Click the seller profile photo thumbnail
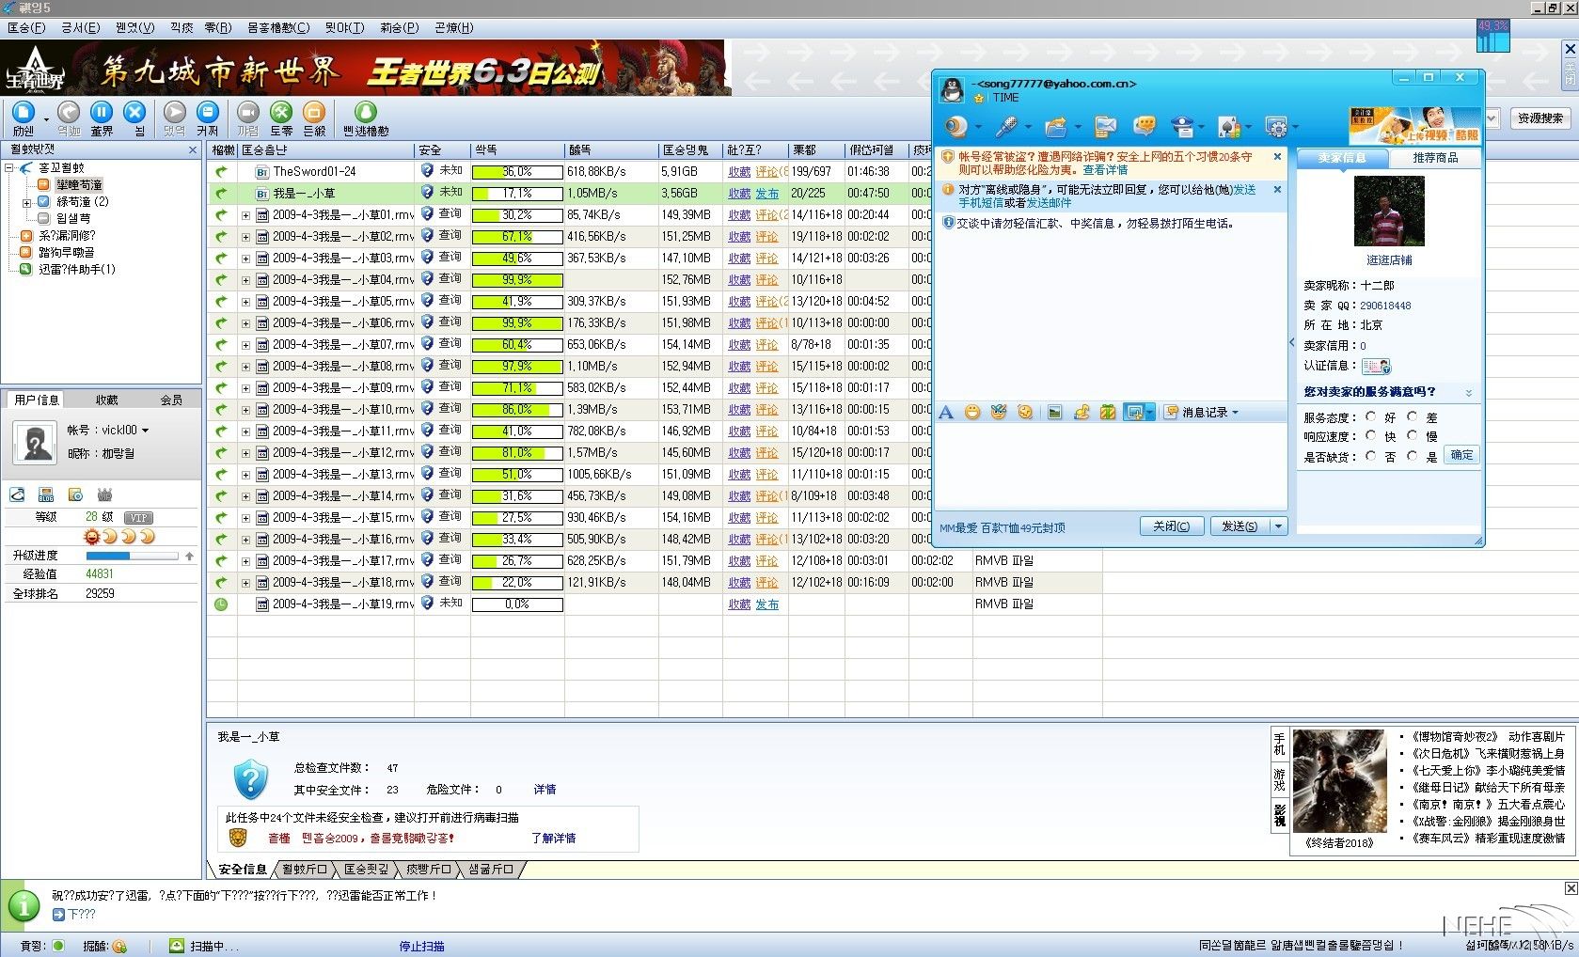Screen dimensions: 1579x957 pyautogui.click(x=1388, y=212)
